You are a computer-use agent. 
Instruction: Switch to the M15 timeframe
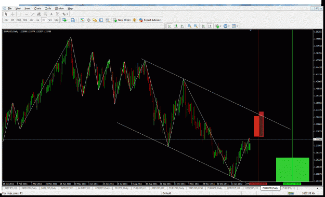[x=19, y=20]
